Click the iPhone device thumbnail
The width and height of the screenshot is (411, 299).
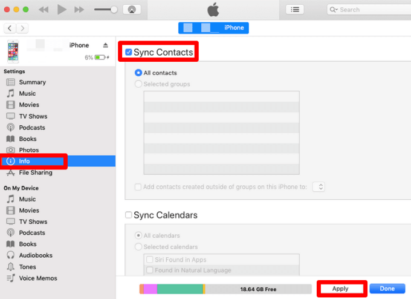pyautogui.click(x=13, y=51)
